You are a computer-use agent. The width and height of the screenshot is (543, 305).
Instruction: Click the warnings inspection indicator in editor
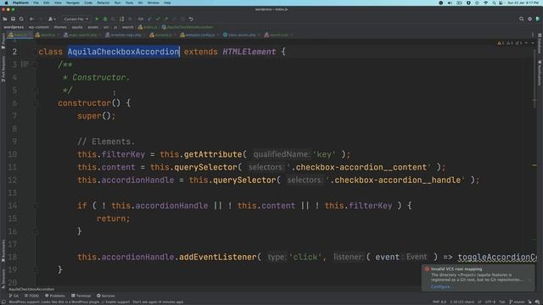pos(501,43)
